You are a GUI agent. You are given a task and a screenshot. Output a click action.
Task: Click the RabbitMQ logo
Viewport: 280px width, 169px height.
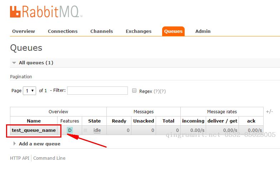tap(46, 11)
